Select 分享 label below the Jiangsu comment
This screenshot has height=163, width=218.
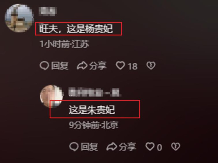(x=98, y=66)
